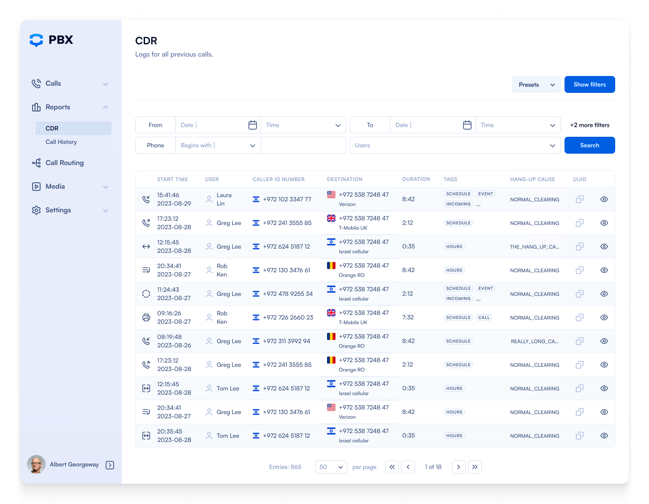The image size is (649, 504).
Task: Open the Begins with phone filter dropdown
Action: click(218, 145)
